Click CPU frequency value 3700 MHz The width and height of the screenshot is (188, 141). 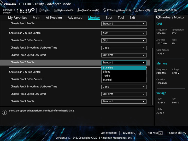click(161, 33)
